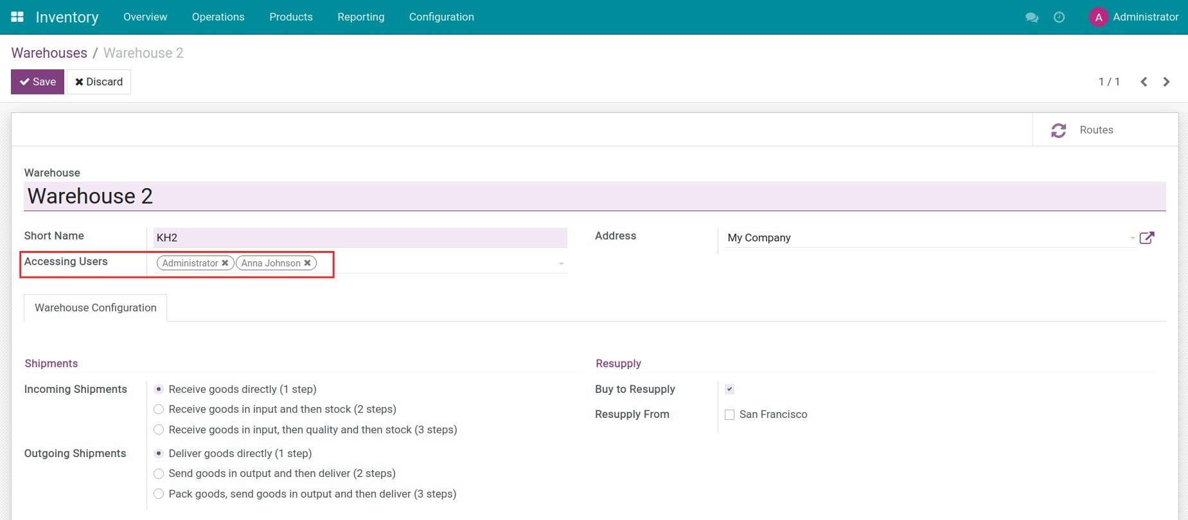Open the activities clock icon
Viewport: 1188px width, 520px height.
[x=1059, y=17]
